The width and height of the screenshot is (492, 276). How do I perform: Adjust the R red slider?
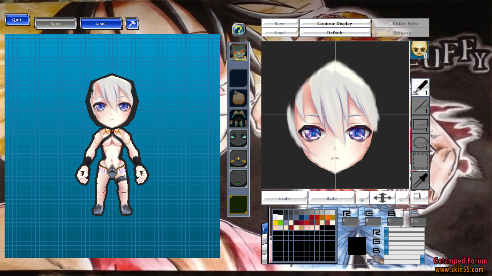tap(404, 232)
